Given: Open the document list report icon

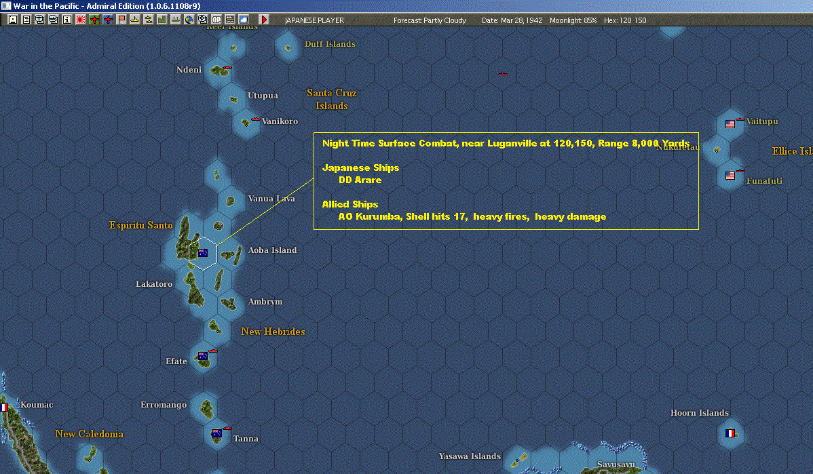Looking at the screenshot, I should pyautogui.click(x=26, y=20).
